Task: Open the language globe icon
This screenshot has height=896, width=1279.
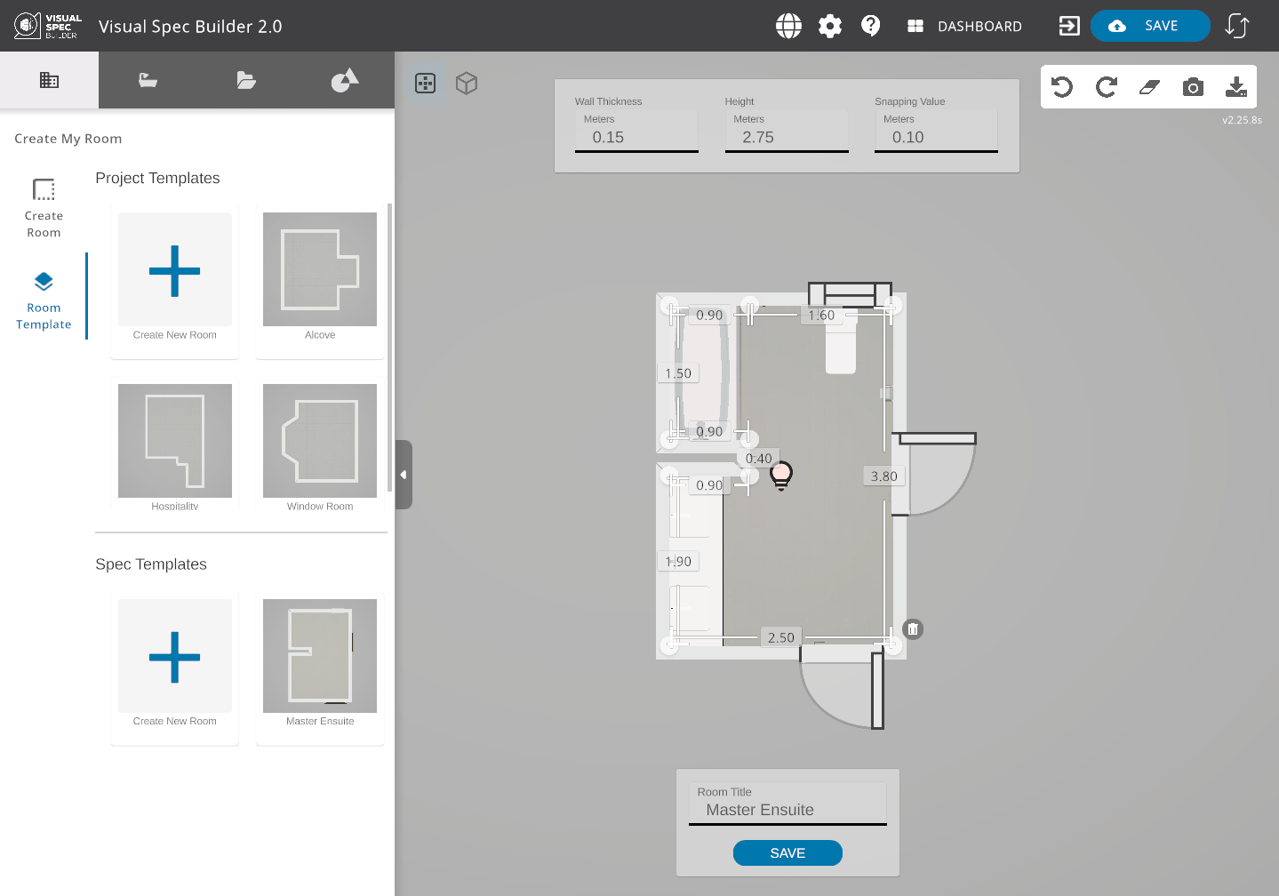Action: coord(788,26)
